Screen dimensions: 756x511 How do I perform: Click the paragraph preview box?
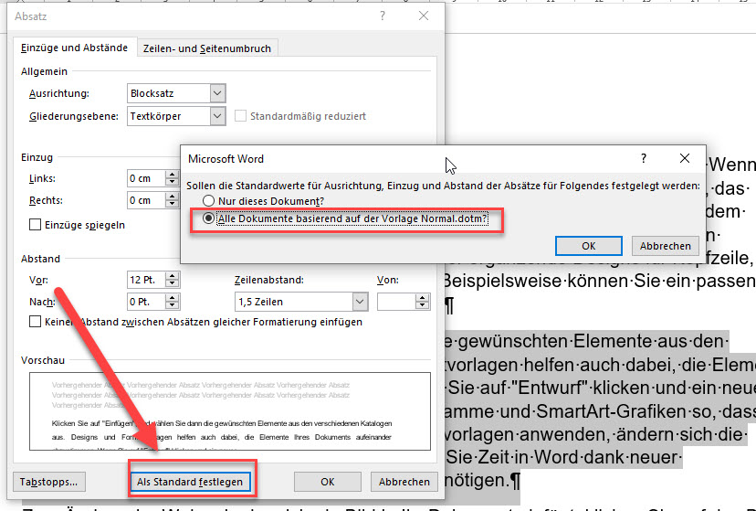pos(230,411)
